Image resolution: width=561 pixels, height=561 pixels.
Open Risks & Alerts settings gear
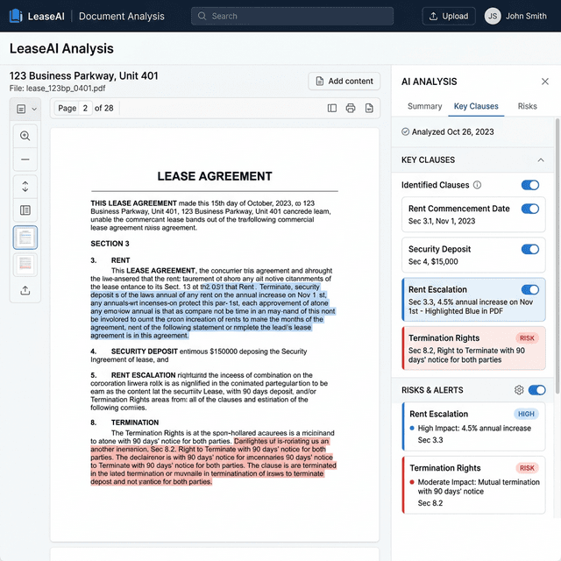coord(519,390)
